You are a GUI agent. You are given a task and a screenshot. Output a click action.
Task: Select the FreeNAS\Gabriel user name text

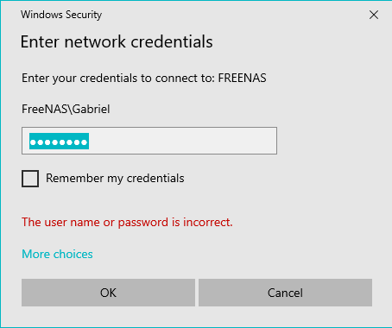[x=66, y=109]
